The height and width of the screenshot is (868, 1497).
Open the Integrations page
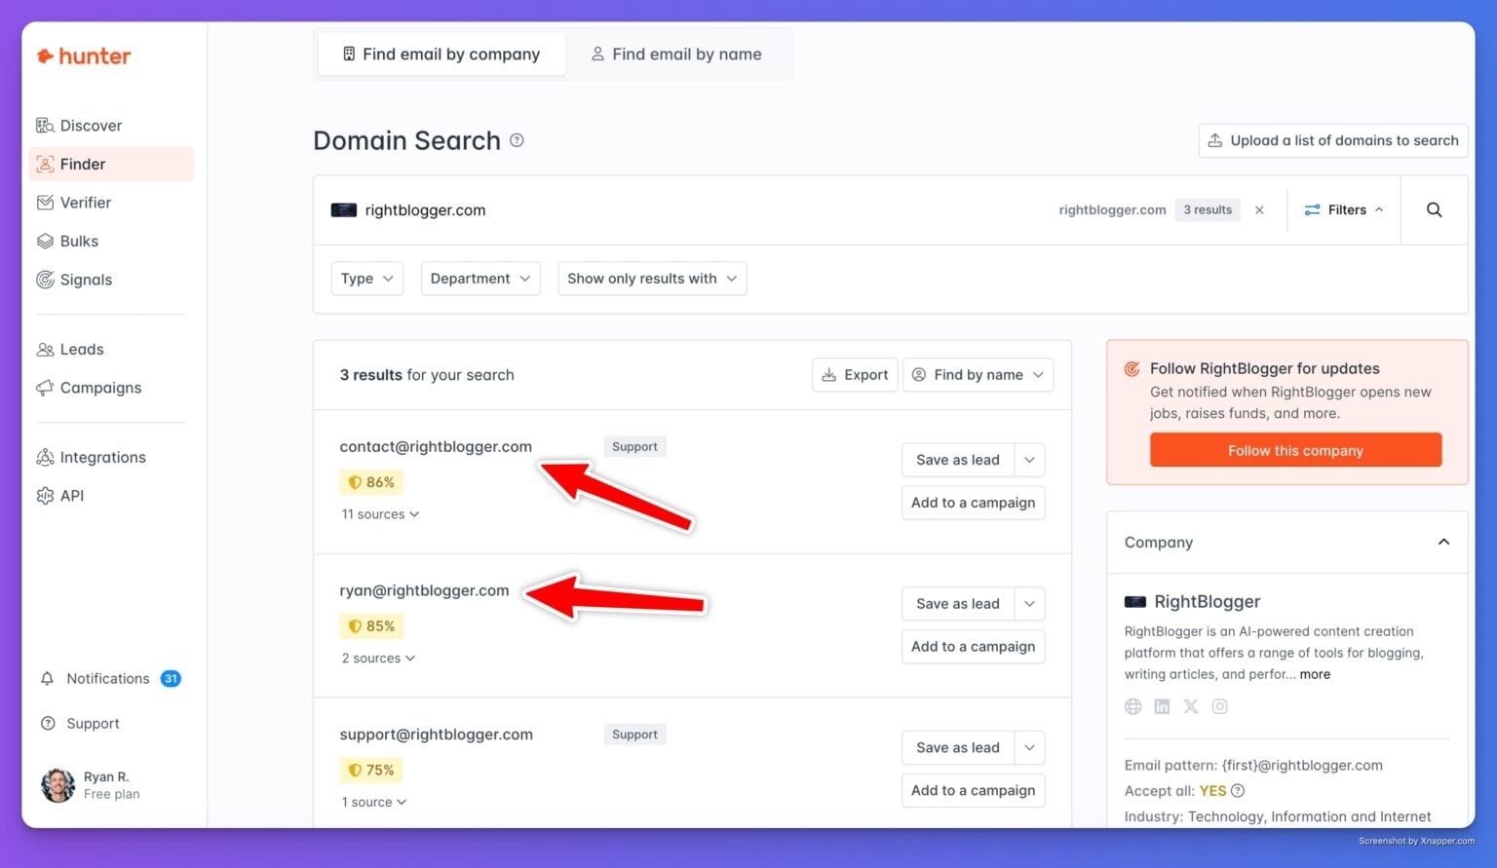click(x=102, y=457)
